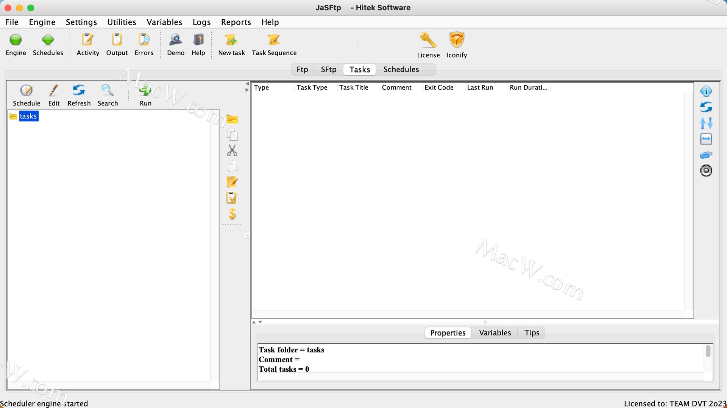The width and height of the screenshot is (727, 408).
Task: Select the tasks folder in tree
Action: [x=28, y=116]
